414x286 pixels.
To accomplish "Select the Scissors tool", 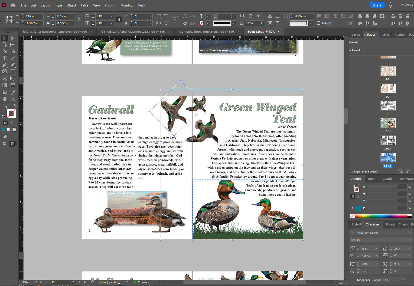I will point(5,79).
